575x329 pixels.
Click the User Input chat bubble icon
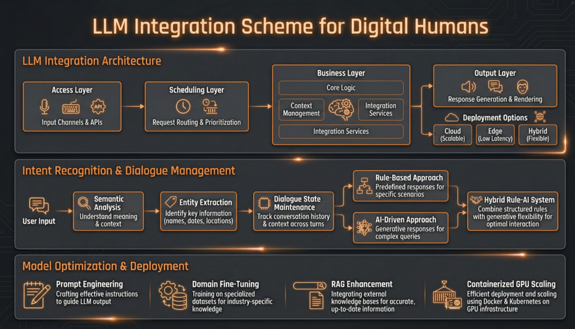coord(39,206)
